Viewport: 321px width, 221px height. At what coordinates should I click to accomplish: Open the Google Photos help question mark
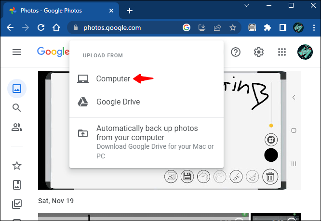point(236,52)
